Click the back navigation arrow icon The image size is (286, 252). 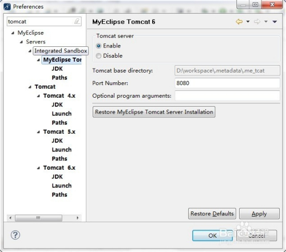coord(239,22)
